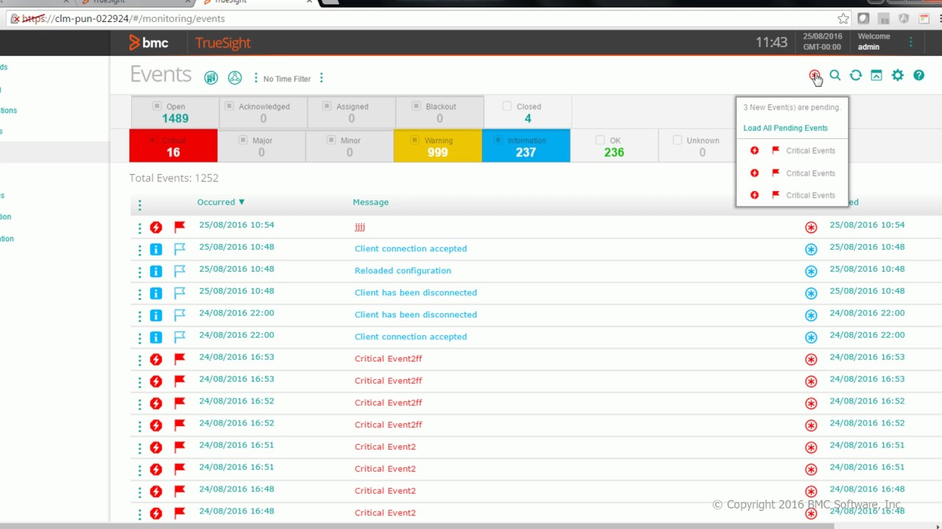Toggle the Minor severity checkbox
Viewport: 942px width, 529px height.
(331, 140)
